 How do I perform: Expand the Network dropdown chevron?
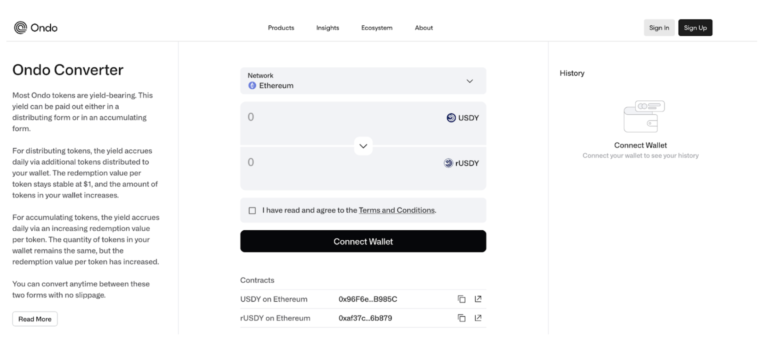pos(469,81)
